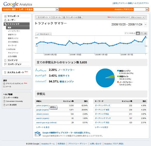Click the ユーザー person icon
Screen dimensions: 151x146
pos(5,20)
